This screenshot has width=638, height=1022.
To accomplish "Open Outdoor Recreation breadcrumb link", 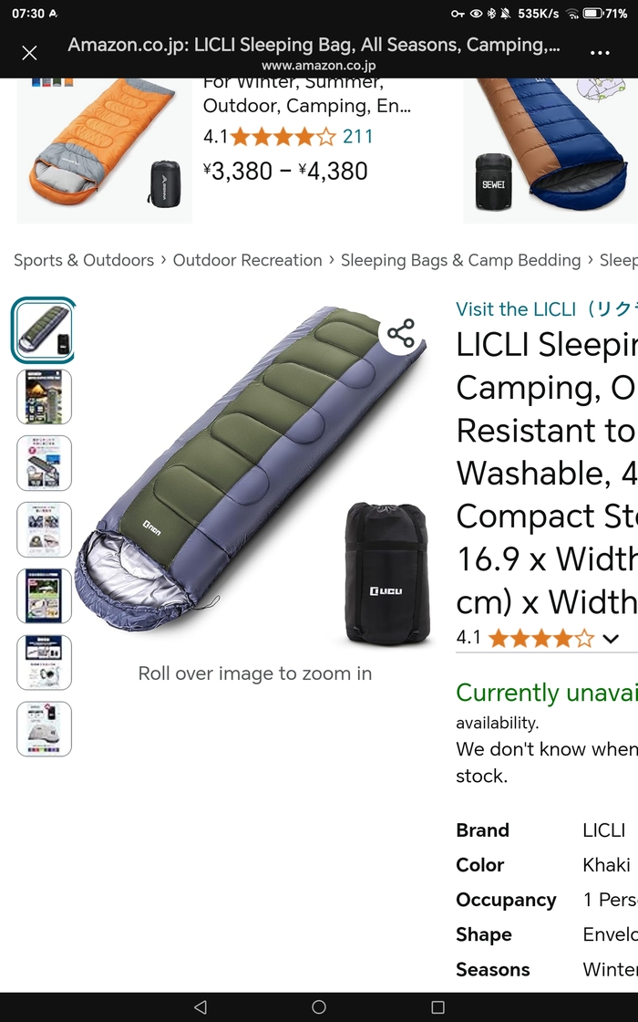I will point(247,260).
